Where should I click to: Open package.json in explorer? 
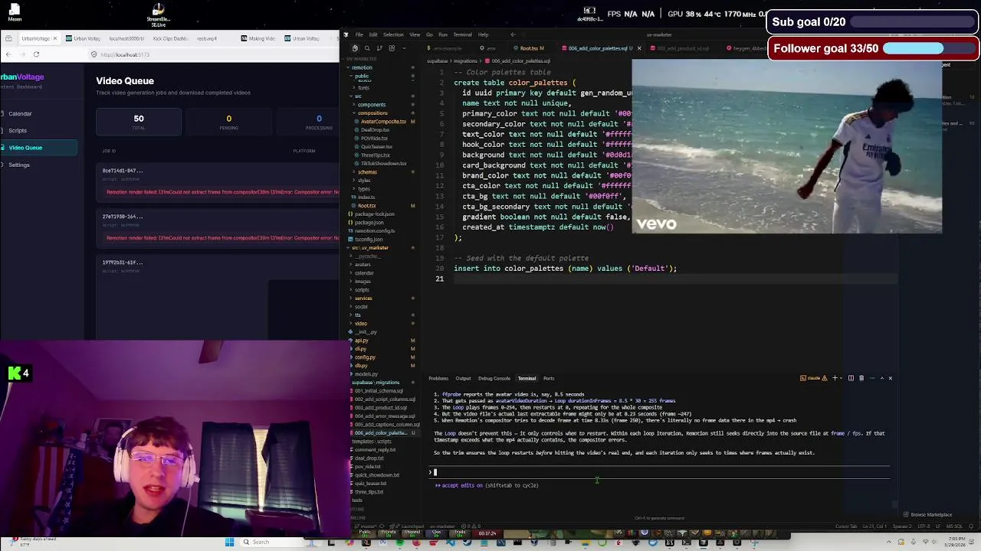pyautogui.click(x=369, y=223)
